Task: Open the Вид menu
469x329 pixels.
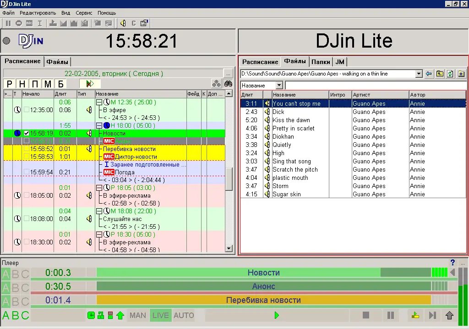Action: [x=65, y=13]
